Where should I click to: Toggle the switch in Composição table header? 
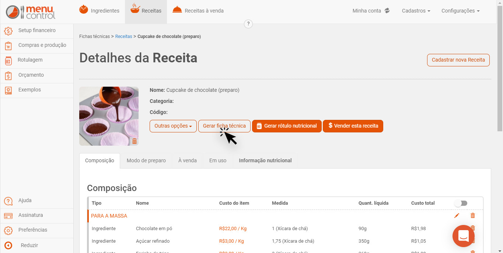click(461, 203)
